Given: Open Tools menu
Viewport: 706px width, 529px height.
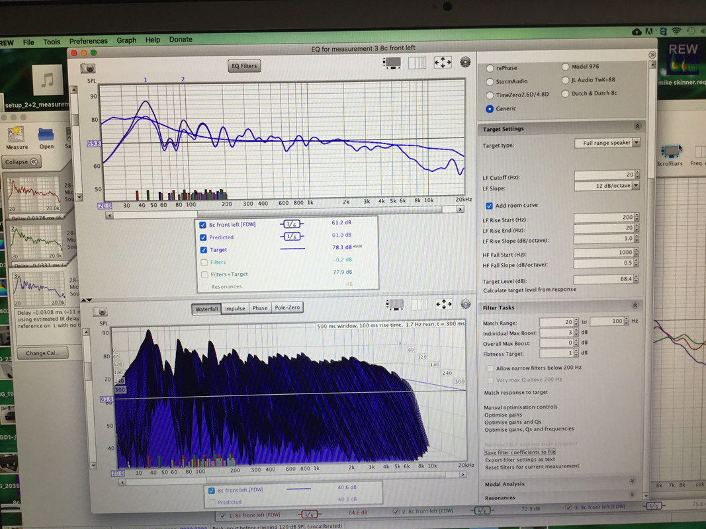Looking at the screenshot, I should coord(52,42).
